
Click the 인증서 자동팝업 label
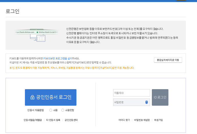[x=36, y=110]
